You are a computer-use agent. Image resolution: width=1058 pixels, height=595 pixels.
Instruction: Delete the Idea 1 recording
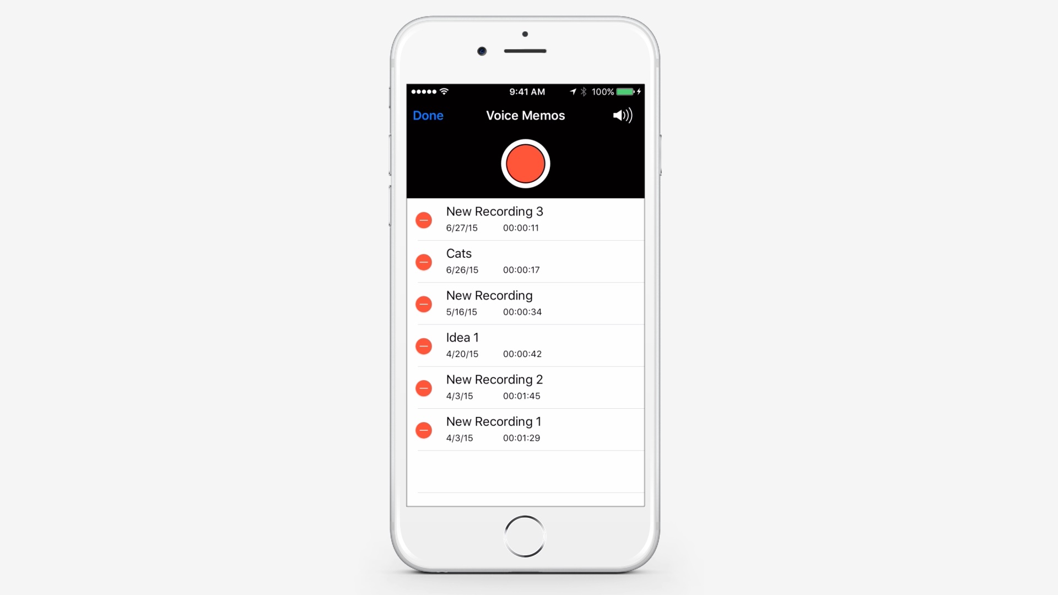[425, 346]
